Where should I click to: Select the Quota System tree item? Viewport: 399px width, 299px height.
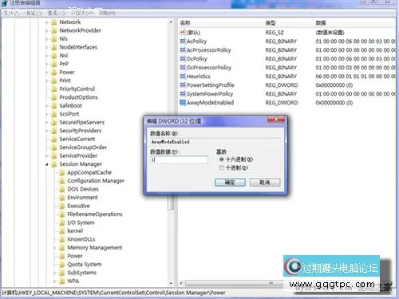[85, 264]
